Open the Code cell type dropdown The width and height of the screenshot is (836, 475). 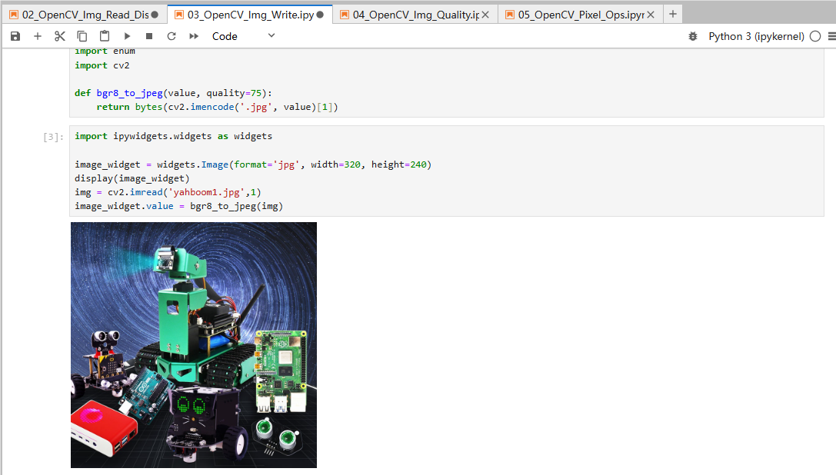tap(243, 36)
